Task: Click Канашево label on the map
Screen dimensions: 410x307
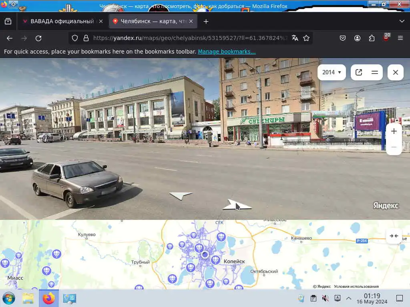Action: pyautogui.click(x=301, y=238)
